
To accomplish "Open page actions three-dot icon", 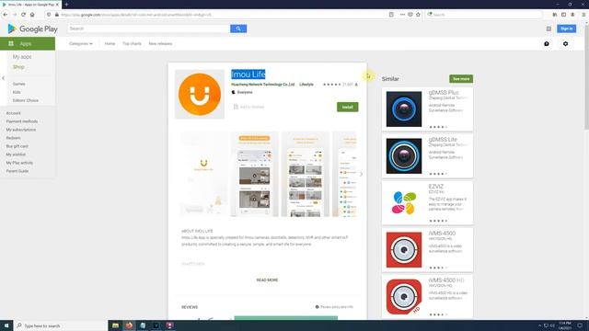I will coord(402,15).
